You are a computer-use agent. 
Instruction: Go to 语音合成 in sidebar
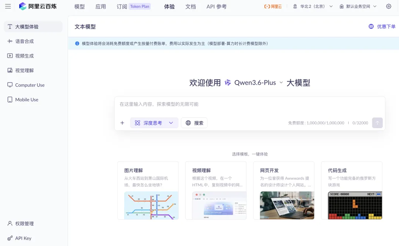(x=33, y=41)
